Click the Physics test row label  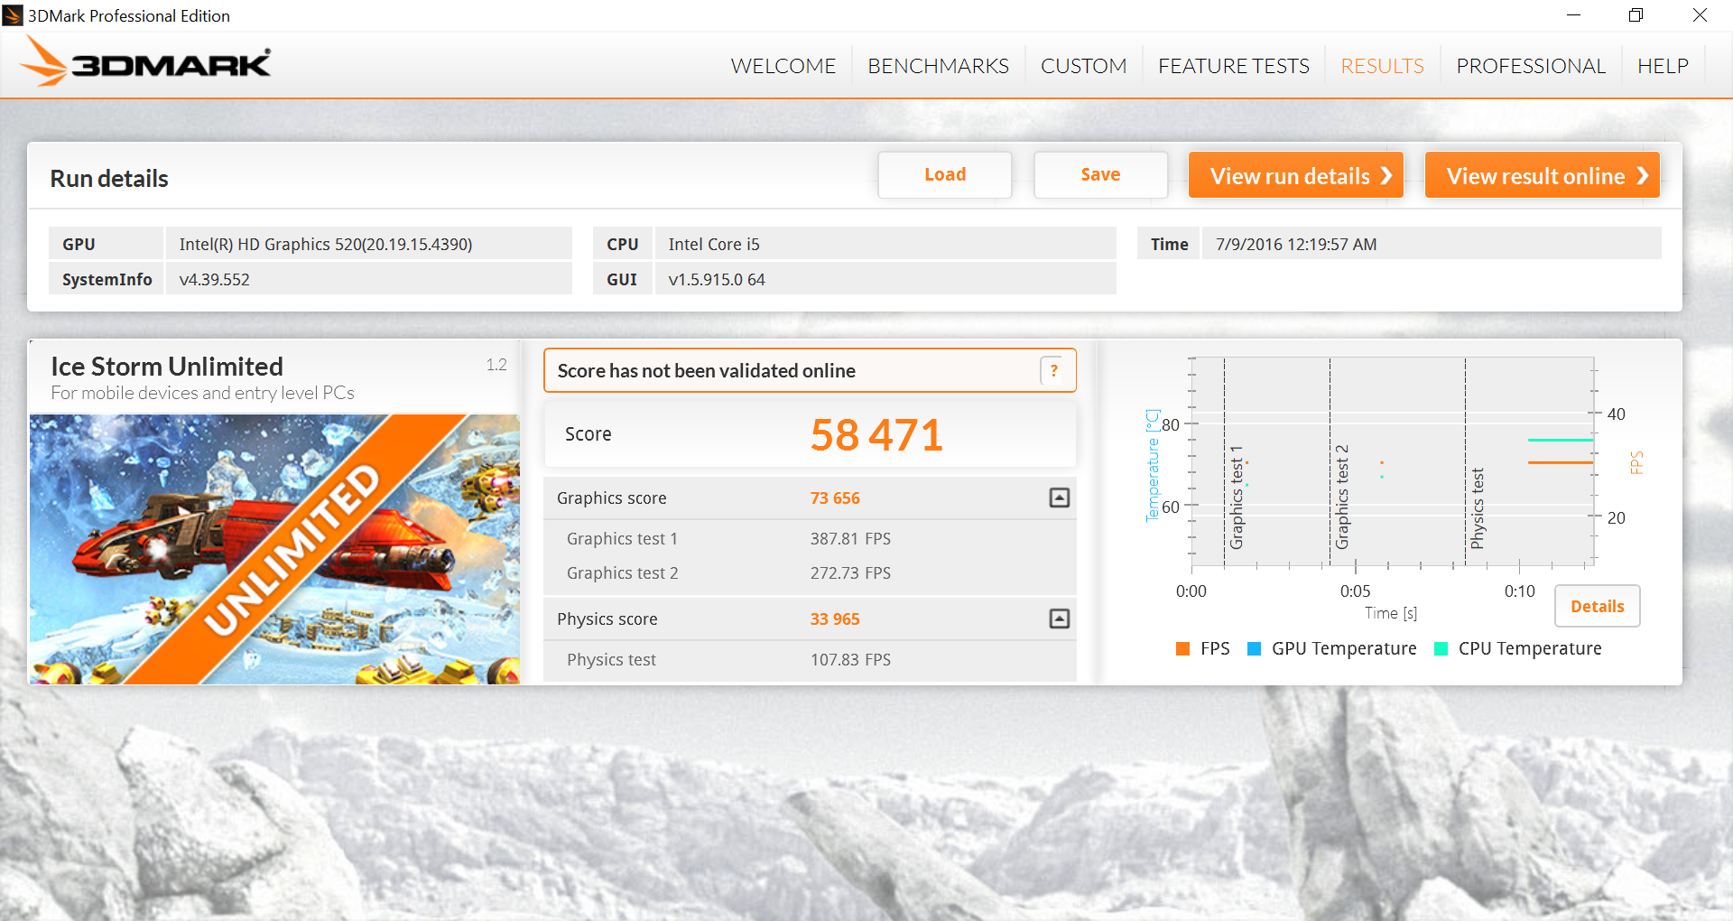pyautogui.click(x=611, y=659)
